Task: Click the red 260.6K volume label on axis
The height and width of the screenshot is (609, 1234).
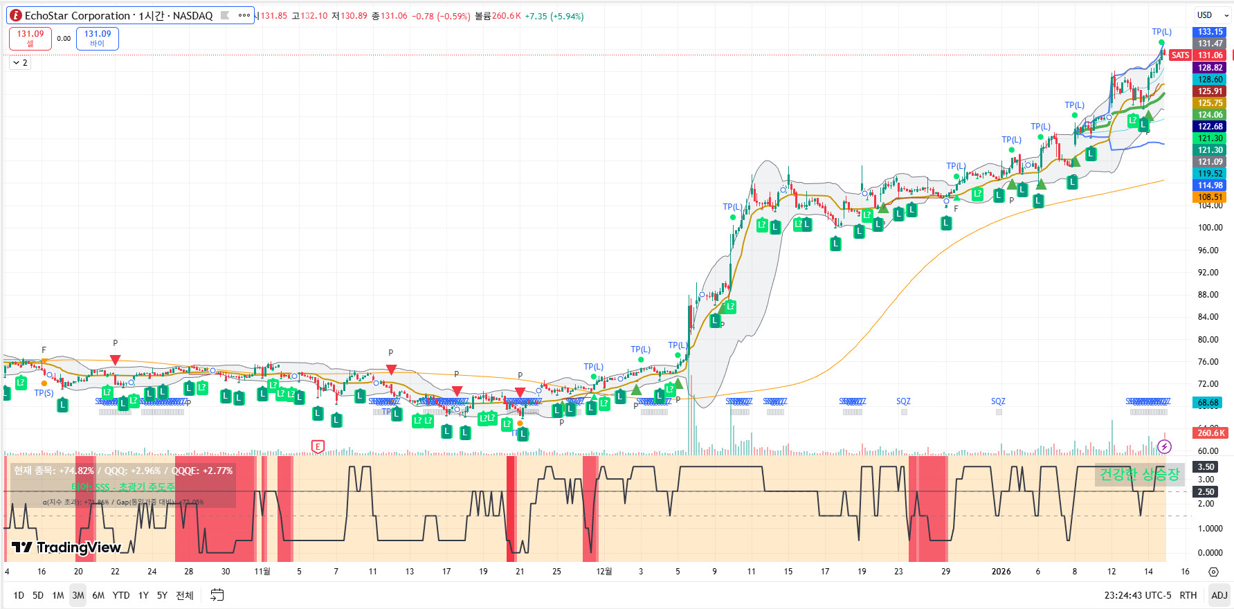Action: click(1210, 433)
